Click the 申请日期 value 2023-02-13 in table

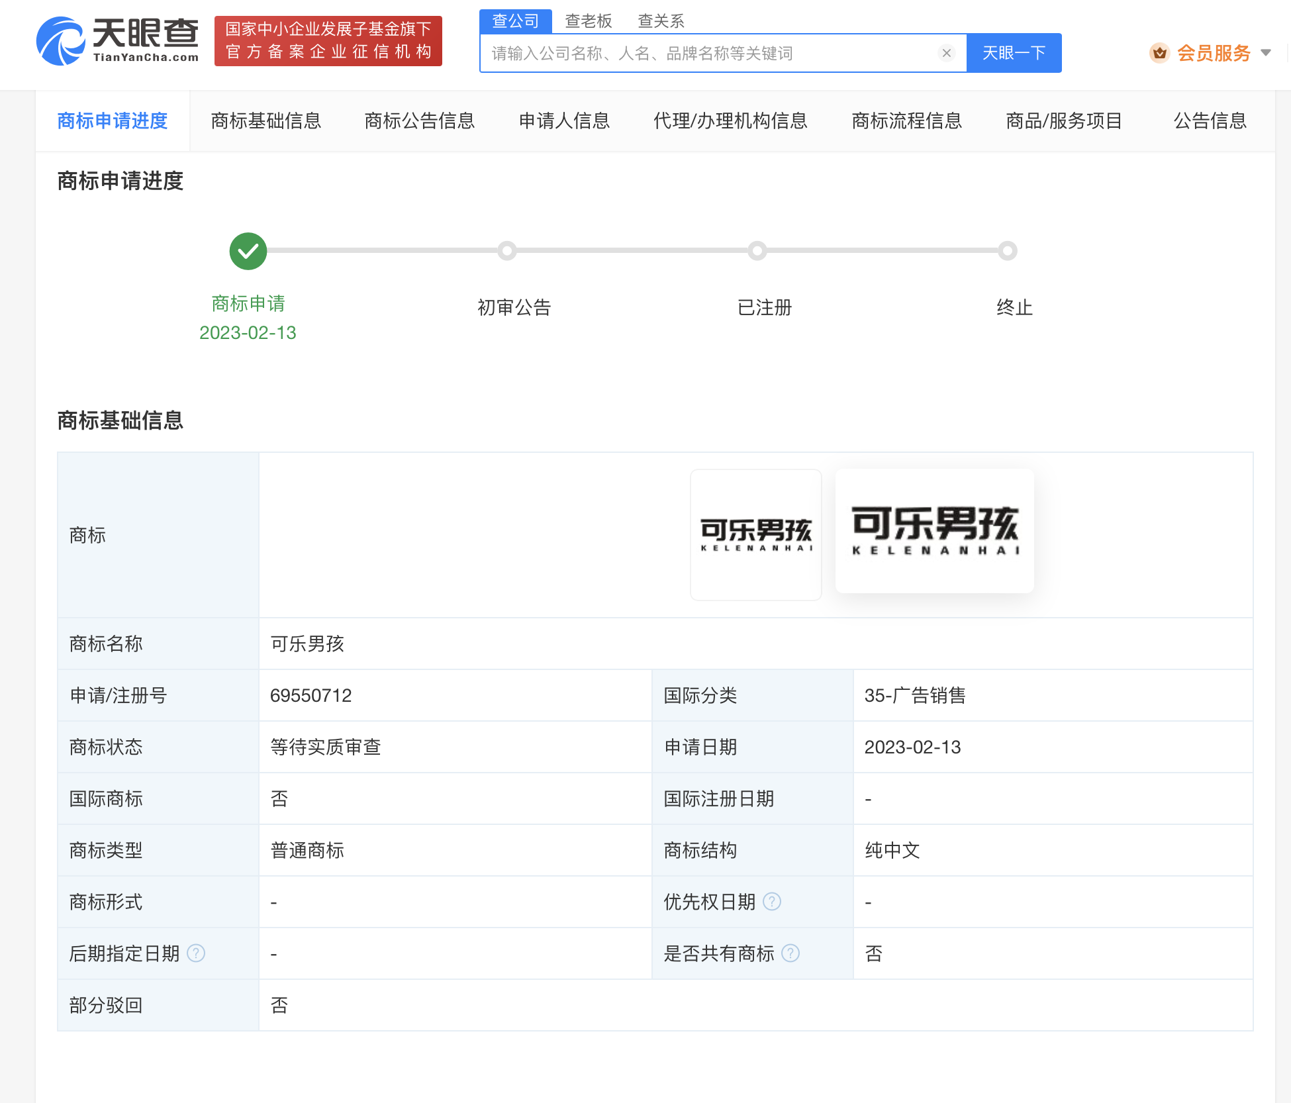click(912, 747)
